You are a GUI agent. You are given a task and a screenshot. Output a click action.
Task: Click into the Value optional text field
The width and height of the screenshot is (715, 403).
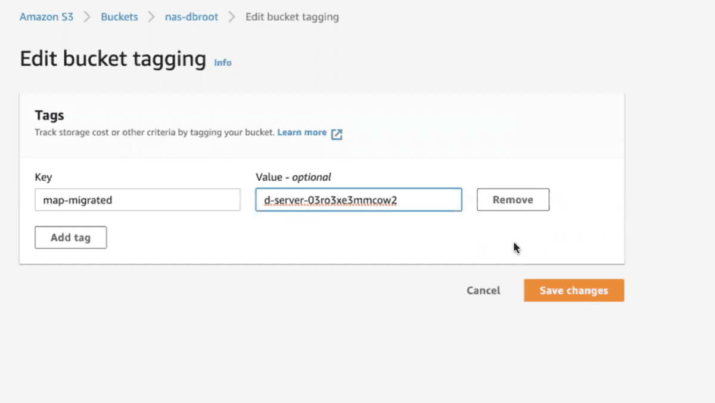(358, 200)
